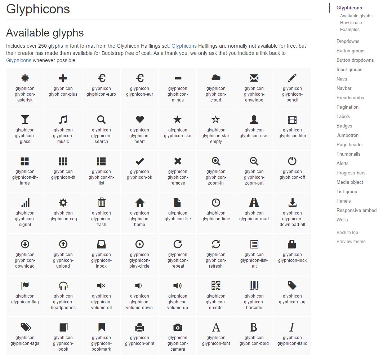Select the glyphicon-print icon
The width and height of the screenshot is (392, 355).
point(139,327)
